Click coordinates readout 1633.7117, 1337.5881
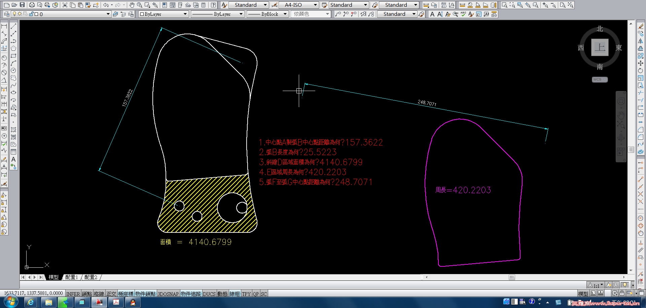This screenshot has height=308, width=646. [x=33, y=293]
